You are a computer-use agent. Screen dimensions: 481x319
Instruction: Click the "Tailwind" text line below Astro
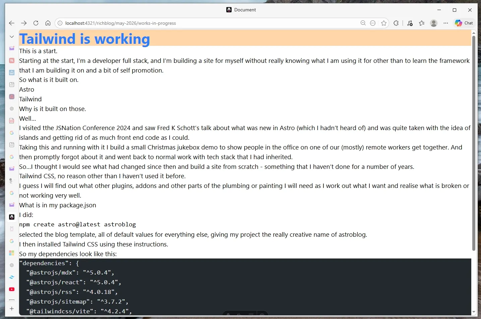[x=31, y=99]
